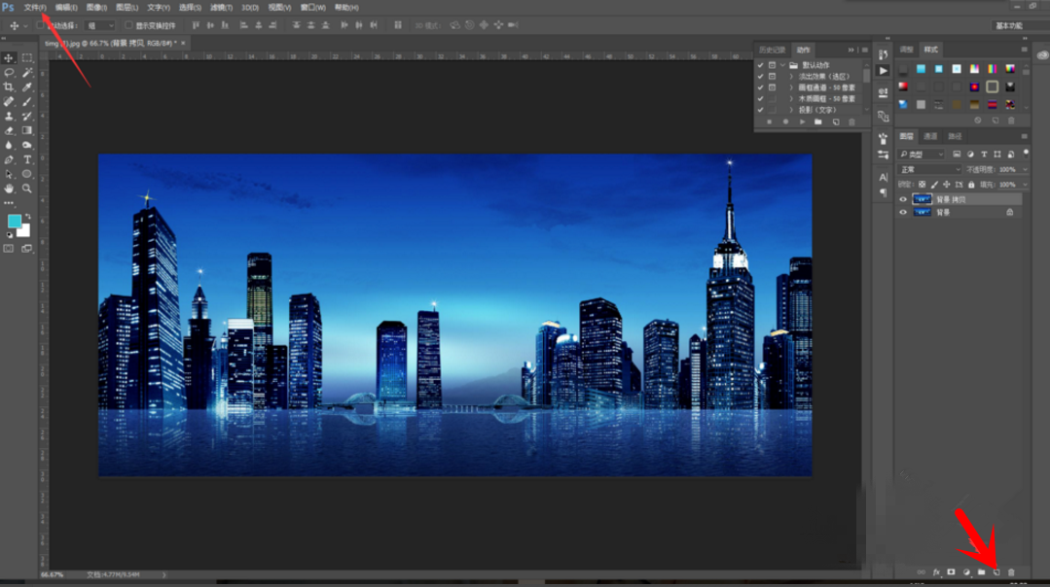Select the 背景 layer thumbnail
Screen dimensions: 1050x587
[x=922, y=212]
